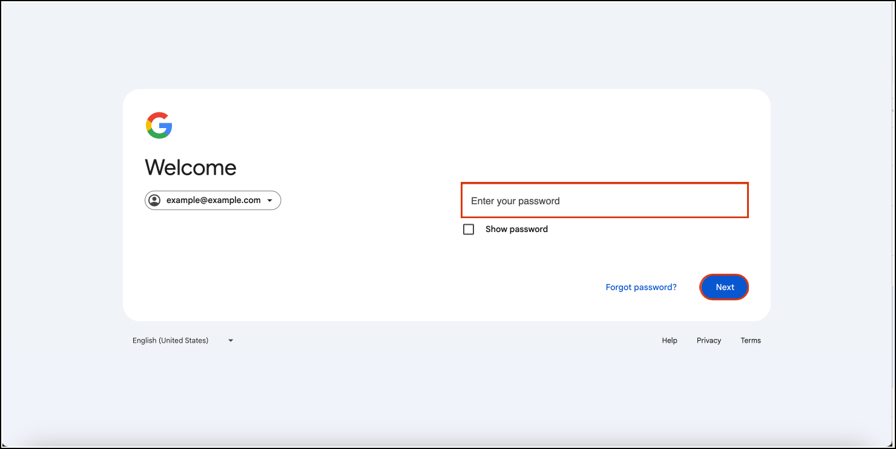Click the Show password label text
896x449 pixels.
pyautogui.click(x=516, y=230)
